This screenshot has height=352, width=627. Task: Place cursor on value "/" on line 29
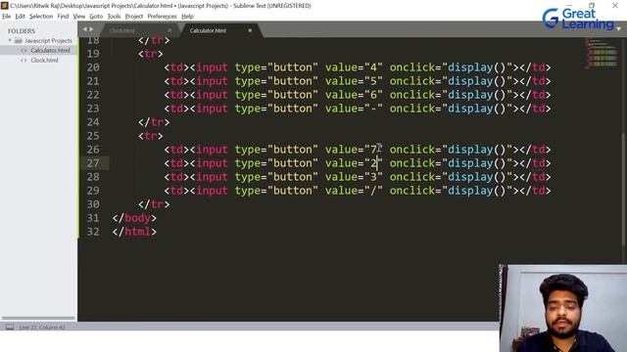coord(373,191)
